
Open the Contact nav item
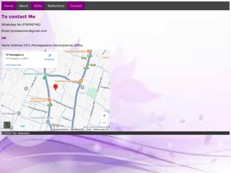pos(76,6)
